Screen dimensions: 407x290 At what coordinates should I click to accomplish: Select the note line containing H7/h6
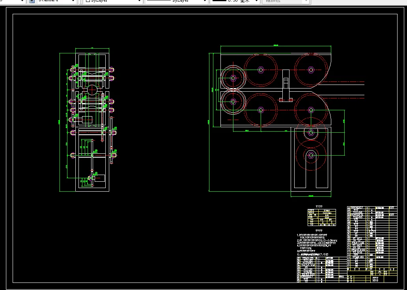point(312,254)
